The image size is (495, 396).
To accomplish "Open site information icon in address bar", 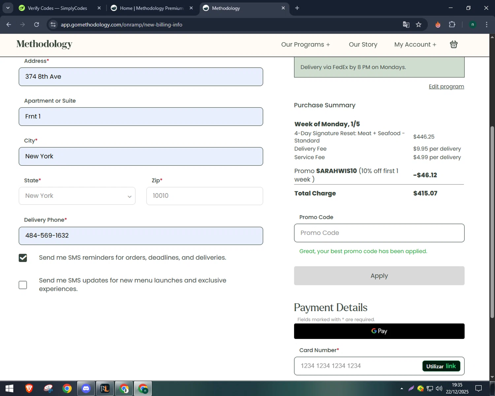I will [53, 24].
